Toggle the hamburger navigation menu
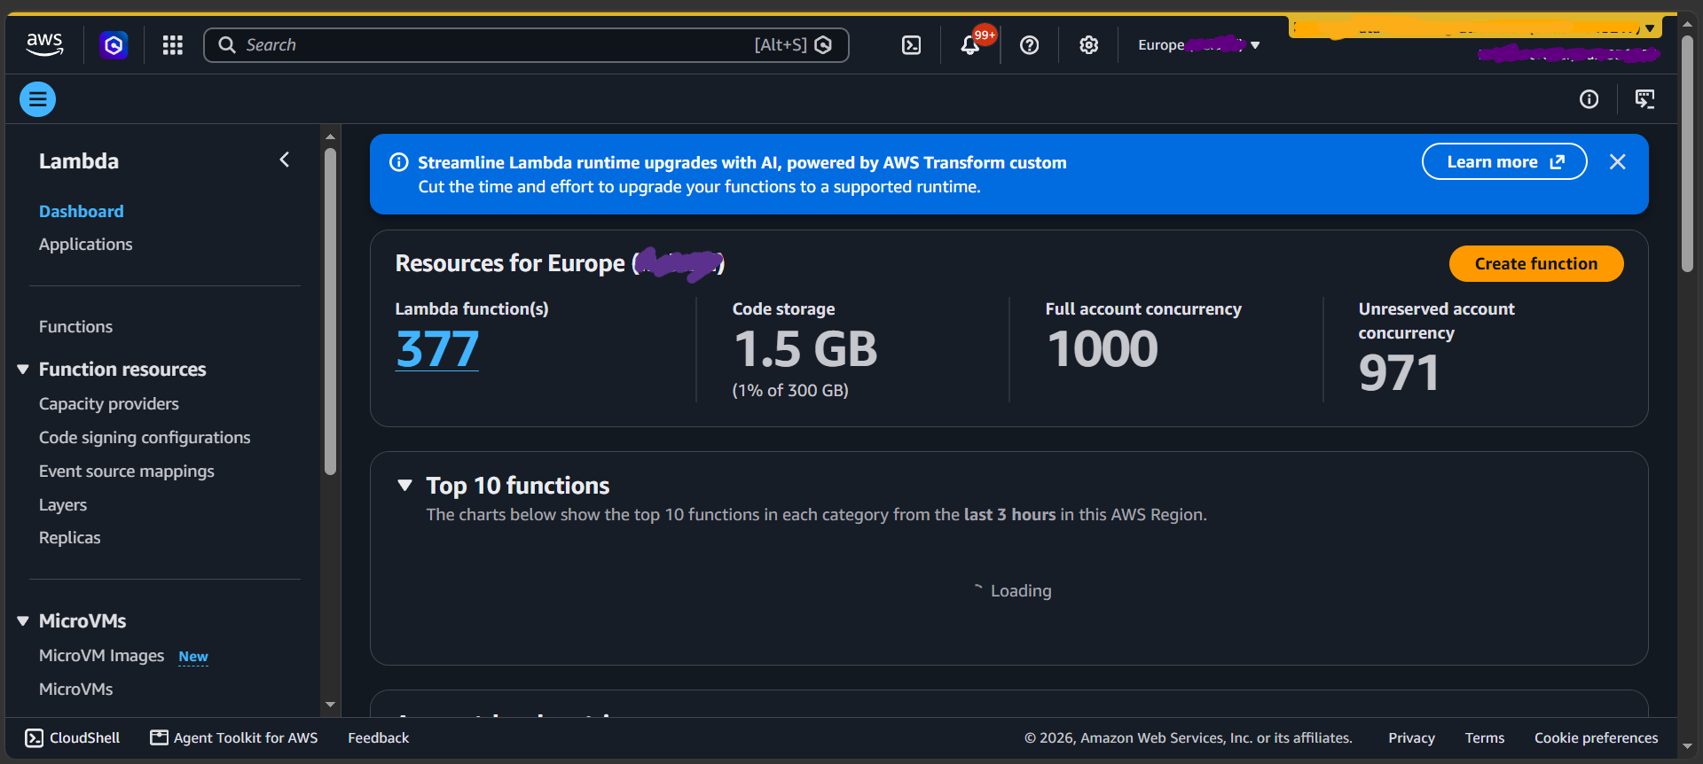 37,99
